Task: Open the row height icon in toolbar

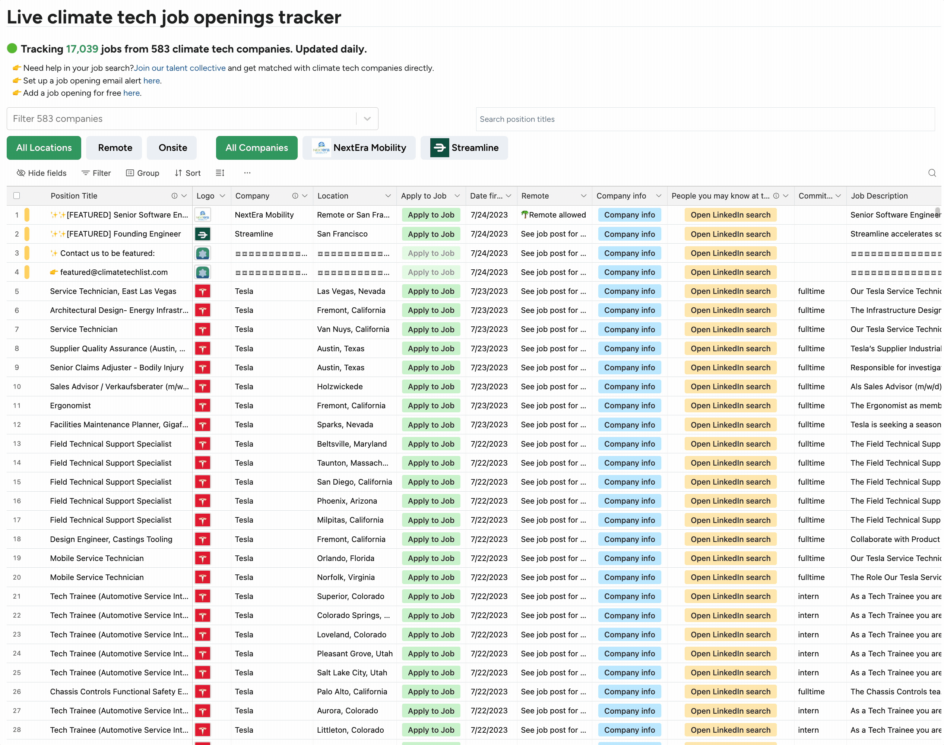Action: pos(220,173)
